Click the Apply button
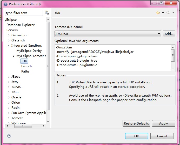 pyautogui.click(x=163, y=123)
